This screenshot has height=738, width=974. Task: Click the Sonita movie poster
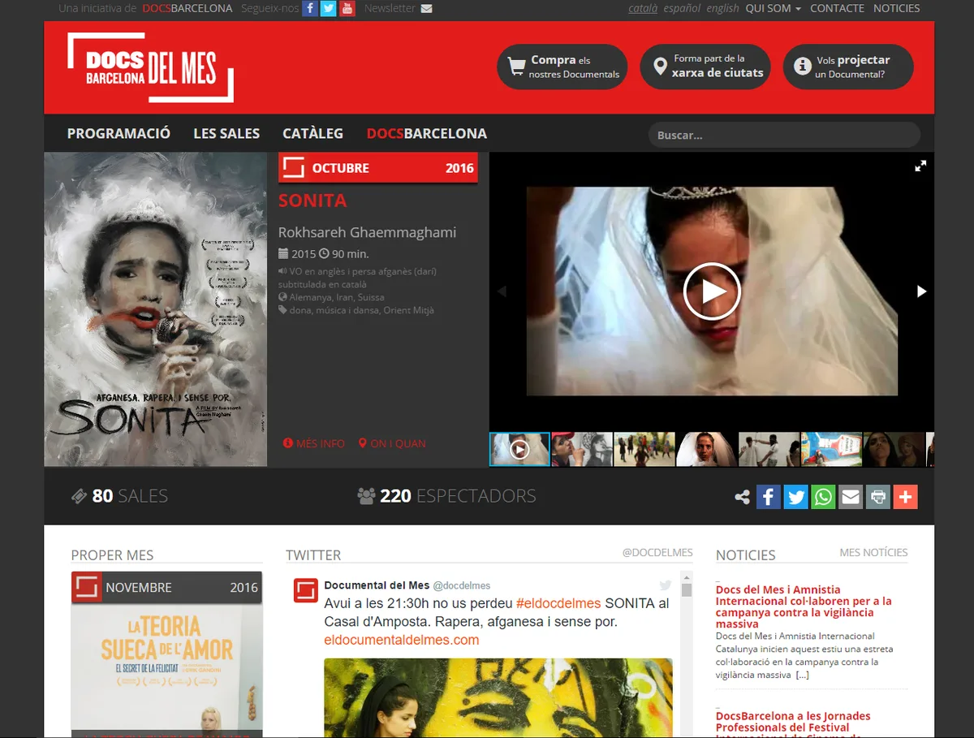pos(155,309)
